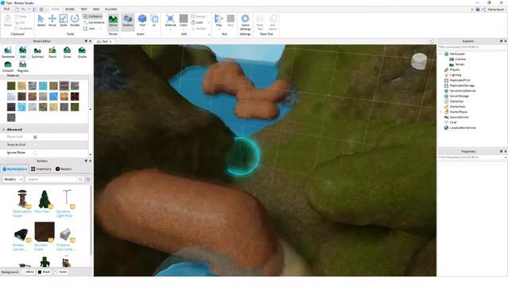
Task: Toggle the Terrain Editor ribbon button
Action: (113, 21)
